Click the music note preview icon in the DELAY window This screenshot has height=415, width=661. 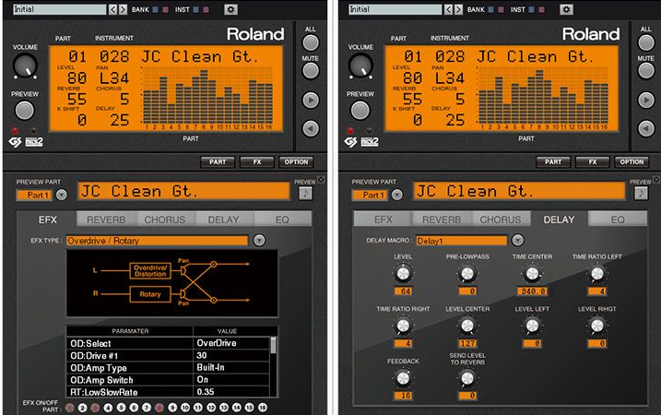[x=642, y=193]
